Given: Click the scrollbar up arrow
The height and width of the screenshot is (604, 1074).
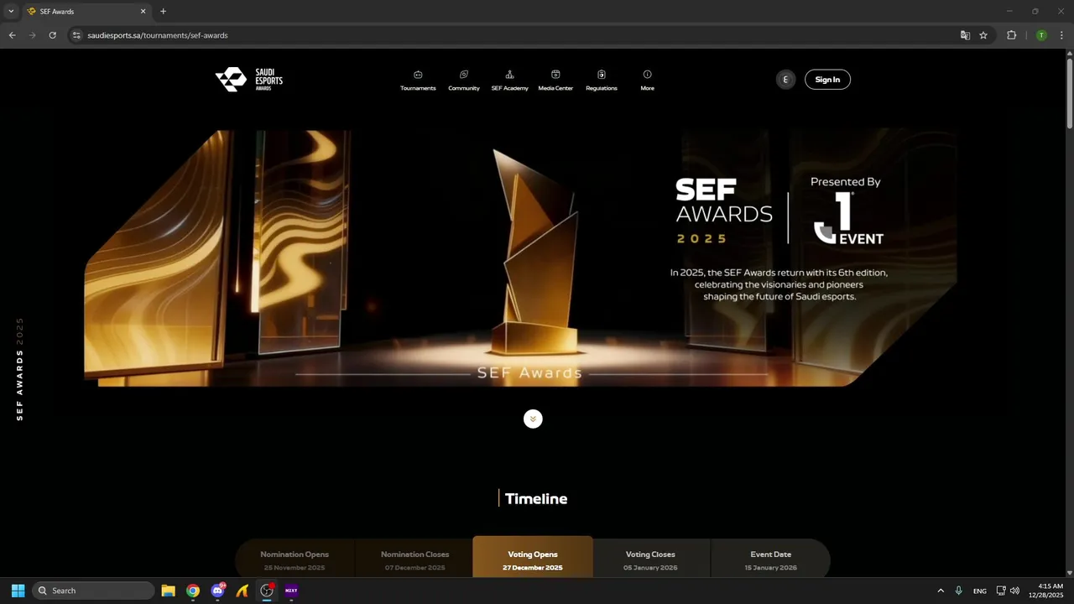Looking at the screenshot, I should click(x=1069, y=53).
